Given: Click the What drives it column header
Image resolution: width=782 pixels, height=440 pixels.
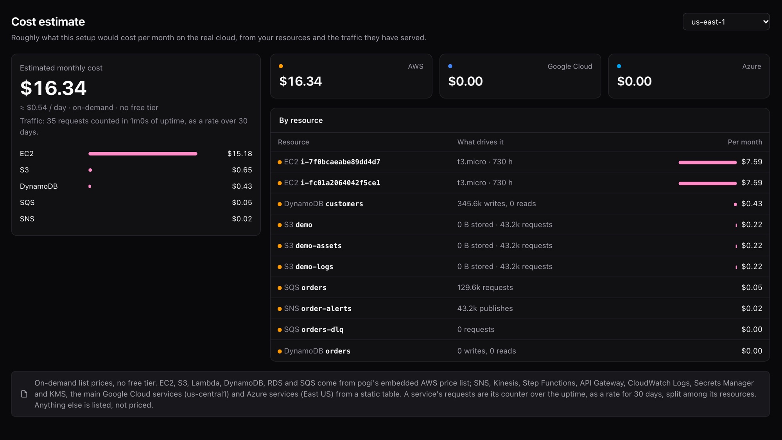Looking at the screenshot, I should [x=480, y=142].
